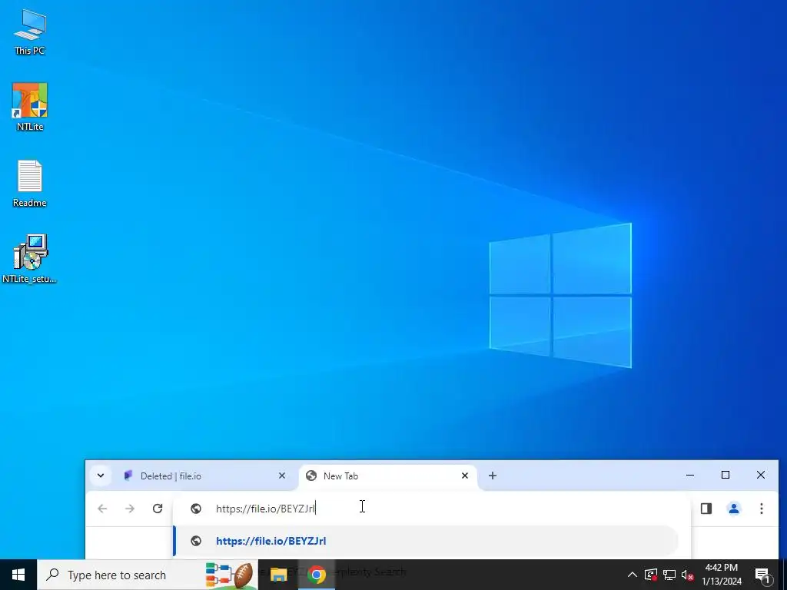Close the 'Deleted | file.io' tab
This screenshot has width=787, height=590.
(x=282, y=476)
